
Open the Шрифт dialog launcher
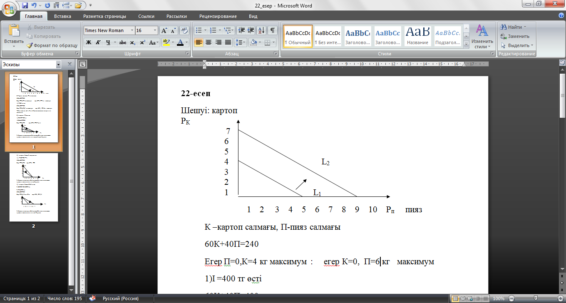187,54
